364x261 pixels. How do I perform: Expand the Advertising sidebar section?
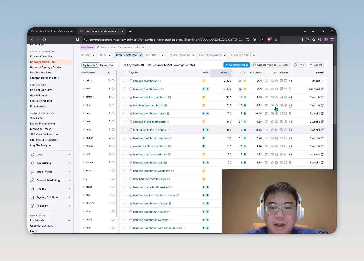click(x=50, y=163)
